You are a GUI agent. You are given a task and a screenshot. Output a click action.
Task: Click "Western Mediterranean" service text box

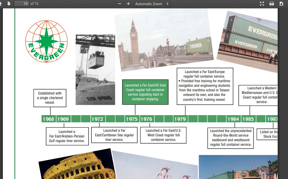coord(258,95)
